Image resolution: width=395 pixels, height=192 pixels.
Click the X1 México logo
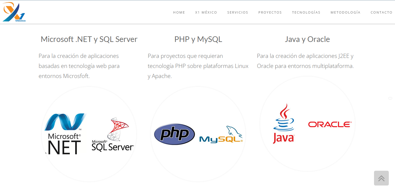pyautogui.click(x=14, y=12)
